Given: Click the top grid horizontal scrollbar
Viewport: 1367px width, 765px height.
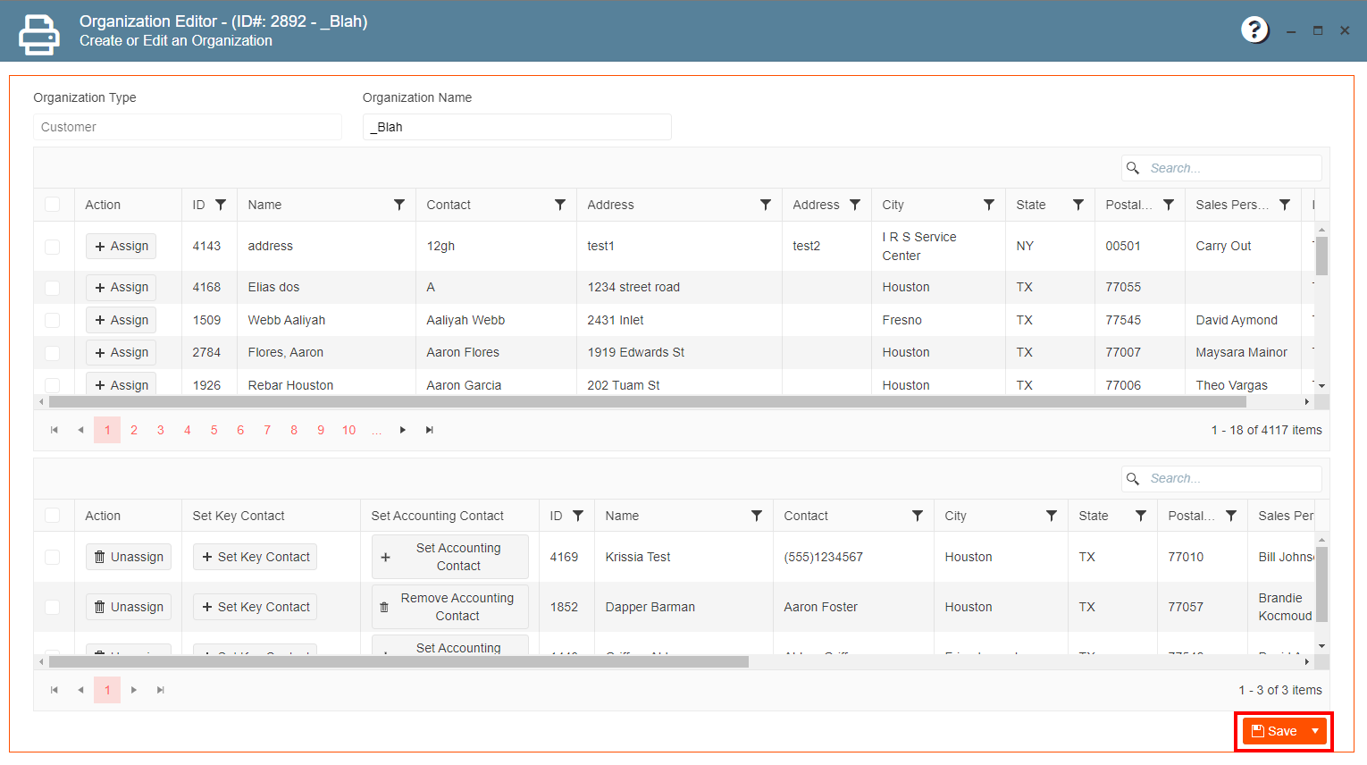Looking at the screenshot, I should click(x=648, y=402).
